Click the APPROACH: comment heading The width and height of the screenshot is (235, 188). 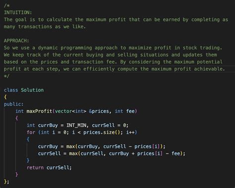tap(16, 41)
